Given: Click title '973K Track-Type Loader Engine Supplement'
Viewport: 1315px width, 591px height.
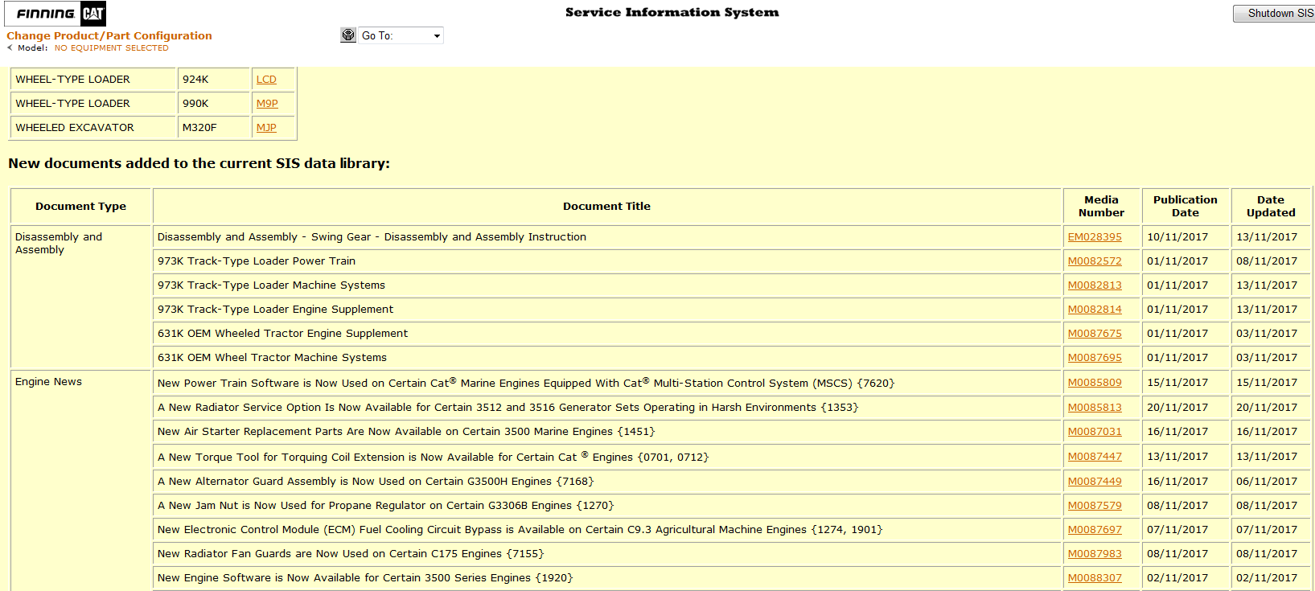Looking at the screenshot, I should click(x=275, y=310).
